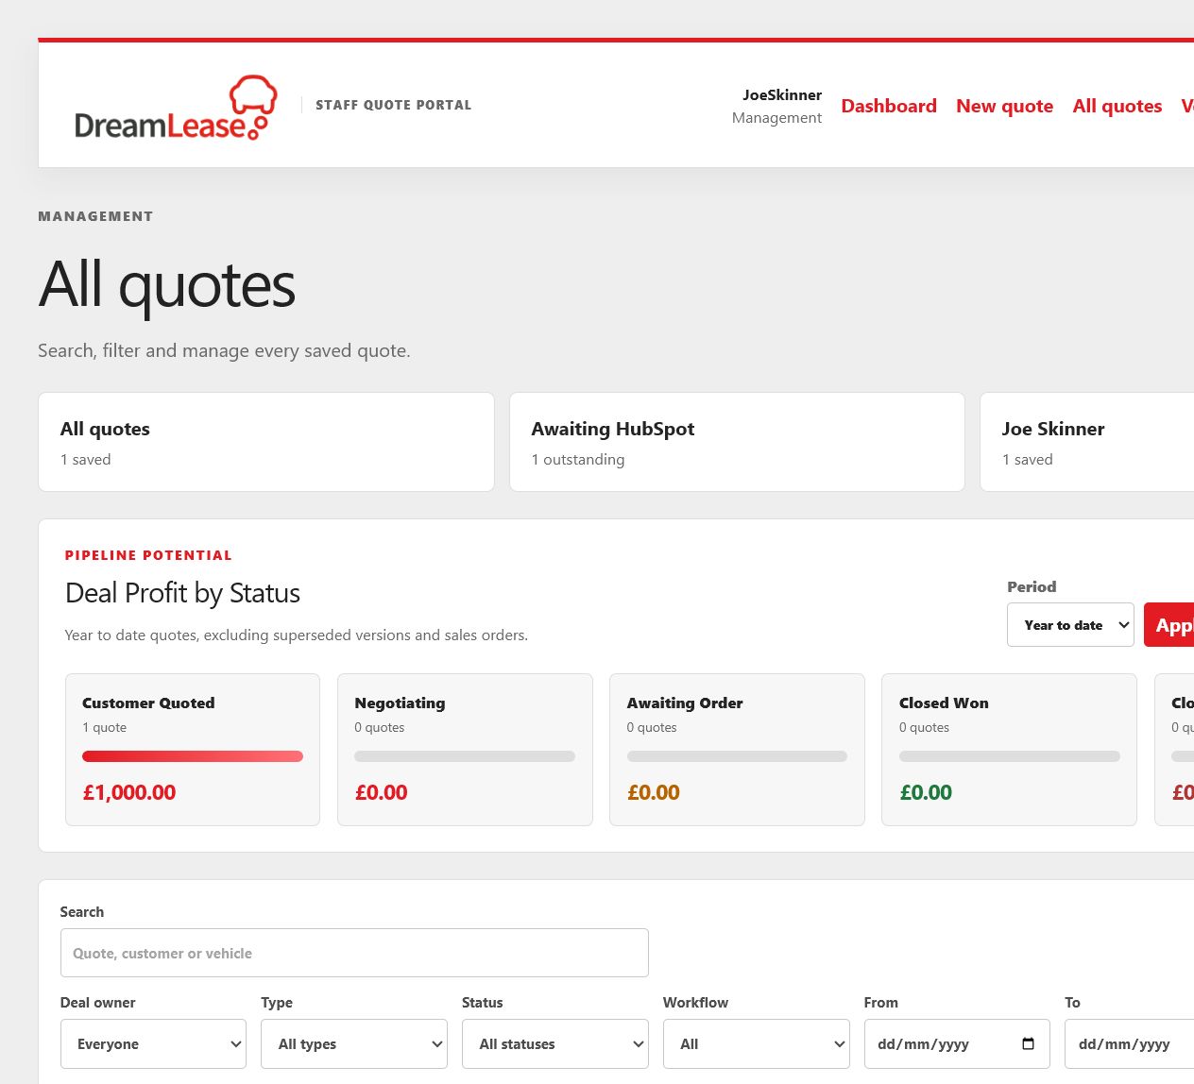Image resolution: width=1194 pixels, height=1084 pixels.
Task: Select the Joe Skinner saved card
Action: [1087, 442]
